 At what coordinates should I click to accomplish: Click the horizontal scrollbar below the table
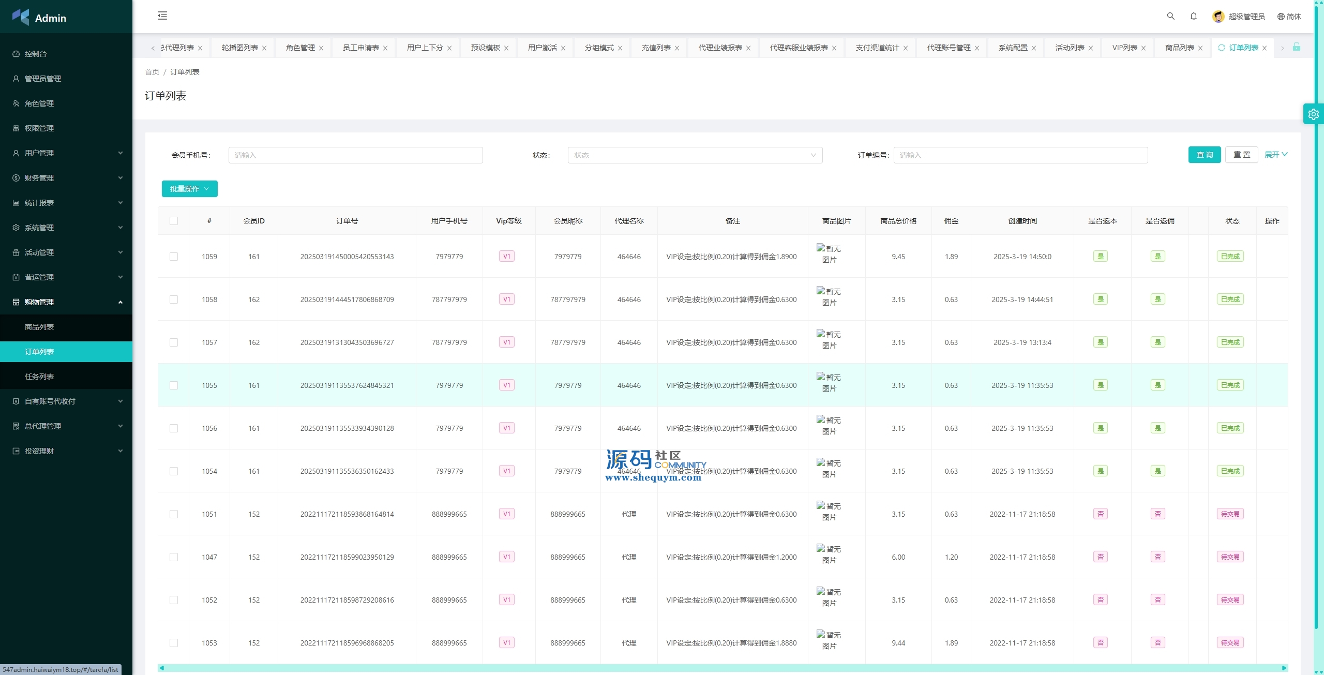[x=722, y=668]
